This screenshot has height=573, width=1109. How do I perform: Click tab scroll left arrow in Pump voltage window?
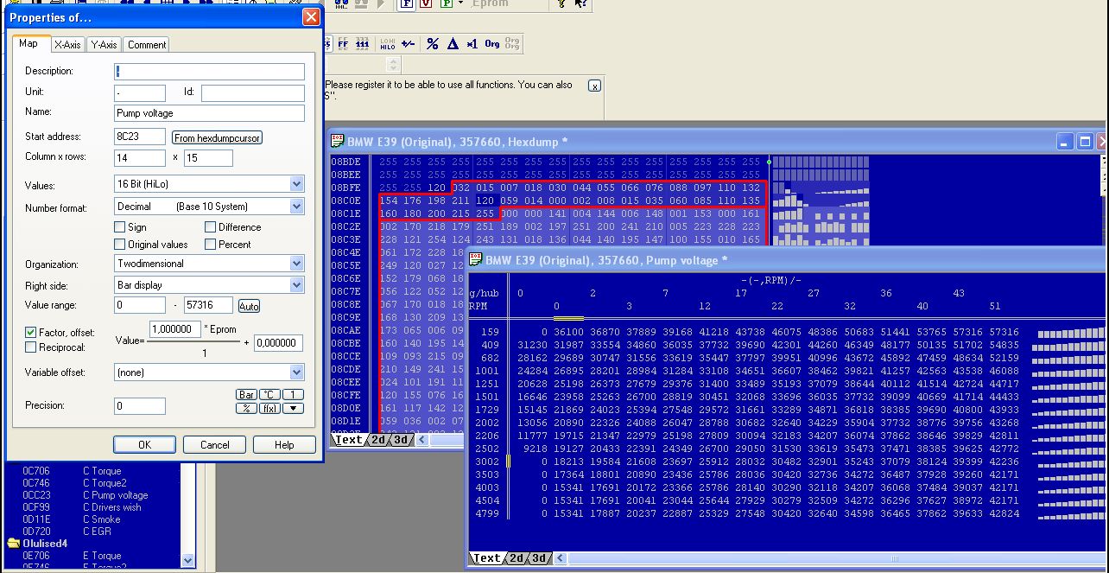click(x=559, y=558)
